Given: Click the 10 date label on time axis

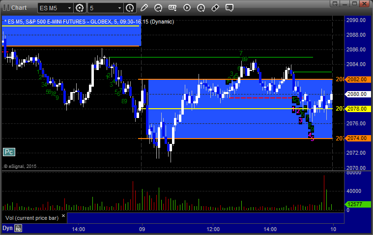Looking at the screenshot, I should click(x=333, y=229).
